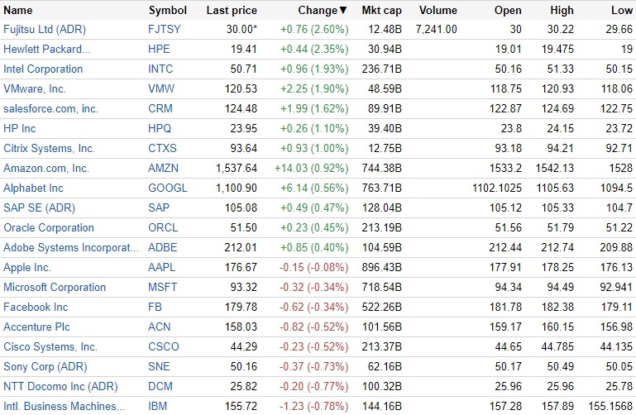Select the Amazon.com, Inc. link
The image size is (636, 415).
tap(46, 169)
